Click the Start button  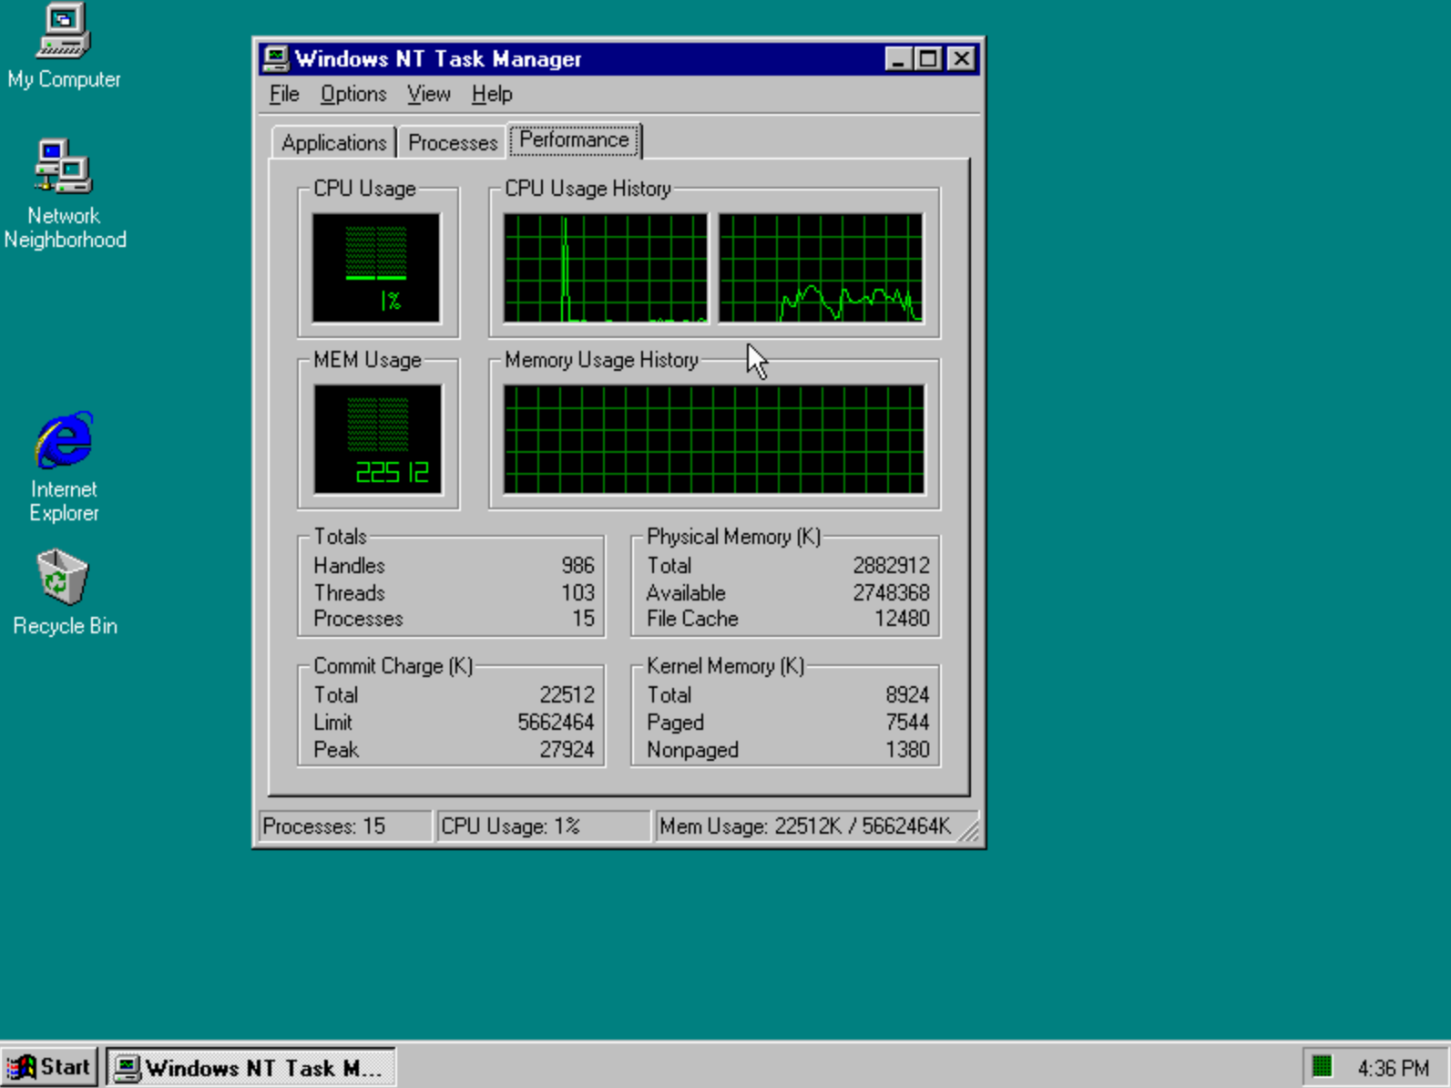[x=50, y=1067]
